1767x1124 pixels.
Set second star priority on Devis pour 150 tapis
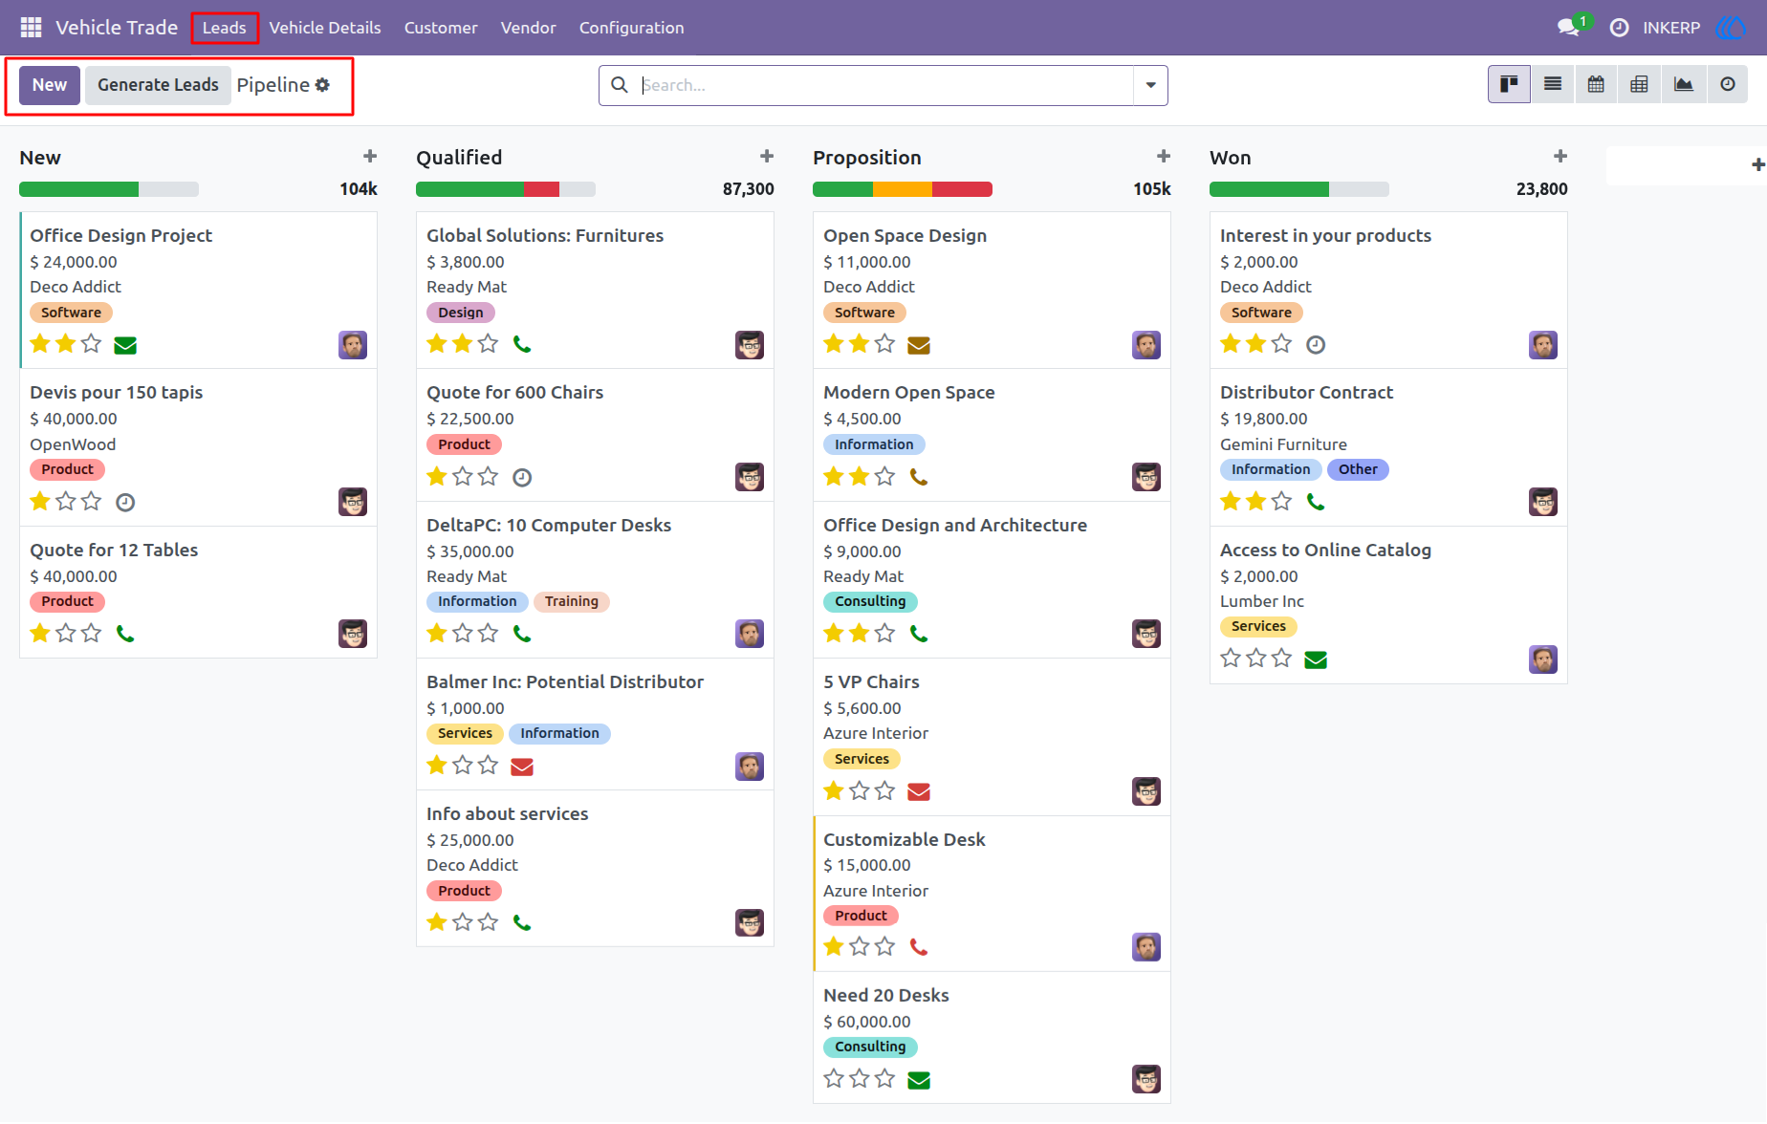[x=65, y=501]
